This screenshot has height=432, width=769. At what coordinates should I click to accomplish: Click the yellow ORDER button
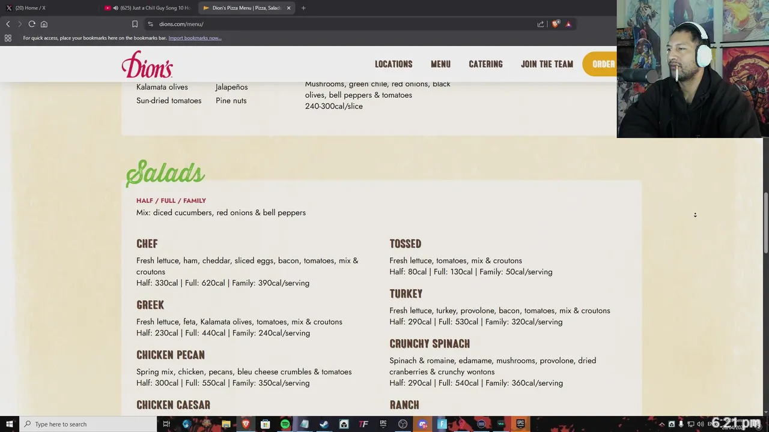click(x=600, y=64)
